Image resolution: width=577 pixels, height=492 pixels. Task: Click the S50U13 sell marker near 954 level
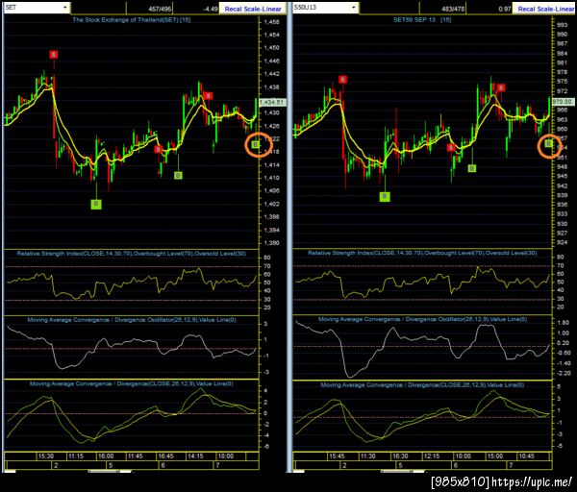[x=451, y=147]
